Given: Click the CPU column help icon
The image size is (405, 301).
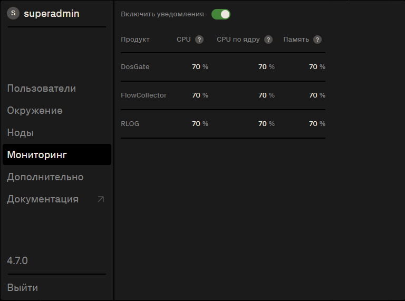Looking at the screenshot, I should 199,40.
